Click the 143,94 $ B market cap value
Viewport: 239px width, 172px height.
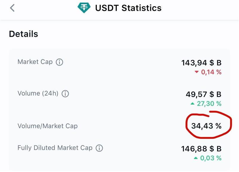(201, 63)
